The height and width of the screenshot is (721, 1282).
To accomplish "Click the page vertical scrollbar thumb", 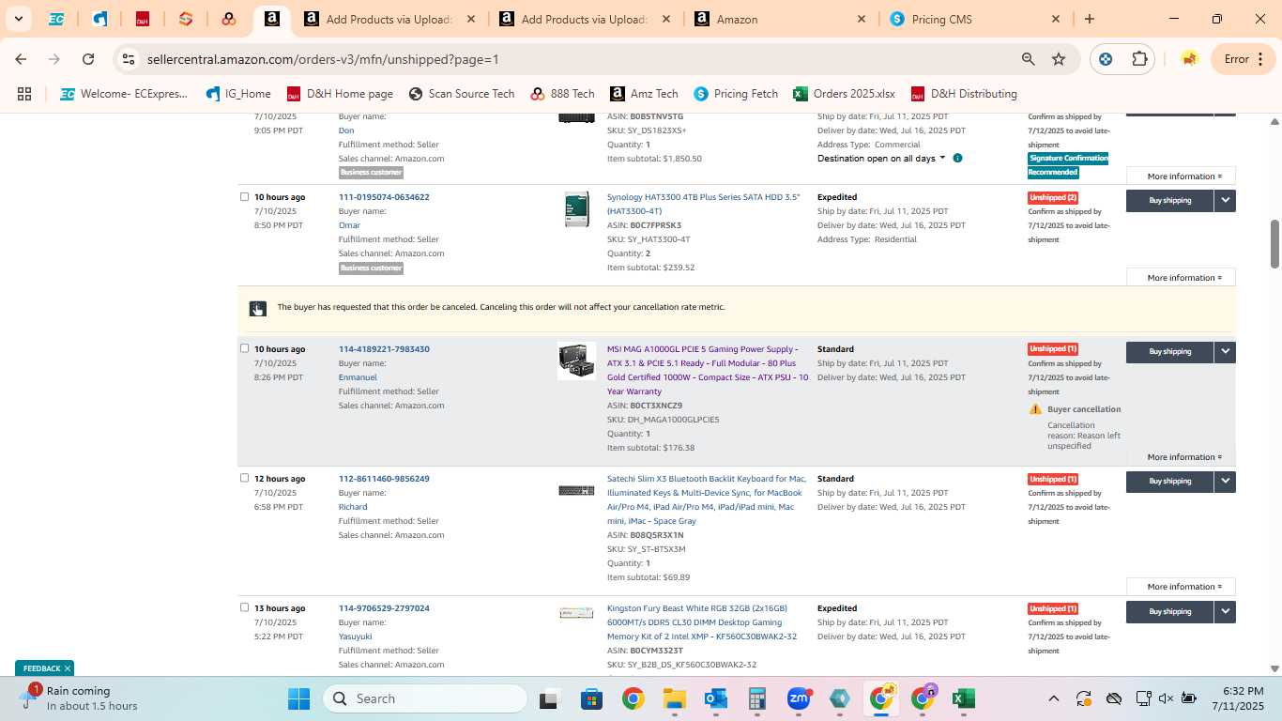I will click(x=1274, y=244).
